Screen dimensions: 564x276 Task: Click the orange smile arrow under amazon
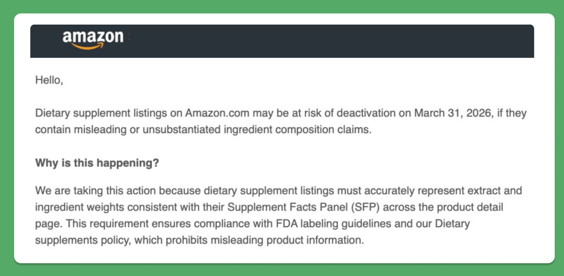(x=87, y=46)
